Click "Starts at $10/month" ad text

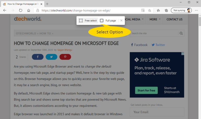click(172, 90)
